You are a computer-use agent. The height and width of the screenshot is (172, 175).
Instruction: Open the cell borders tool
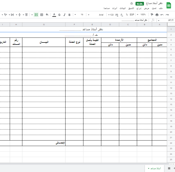[42, 15]
